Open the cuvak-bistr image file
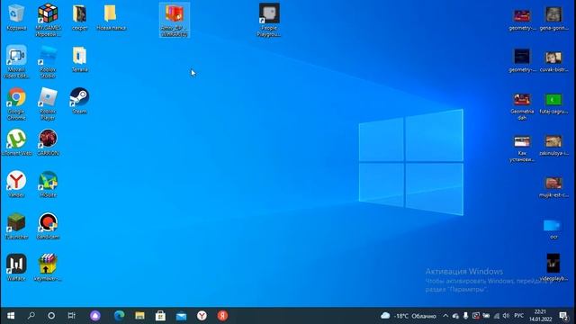Viewport: 576px width, 324px height. click(553, 60)
